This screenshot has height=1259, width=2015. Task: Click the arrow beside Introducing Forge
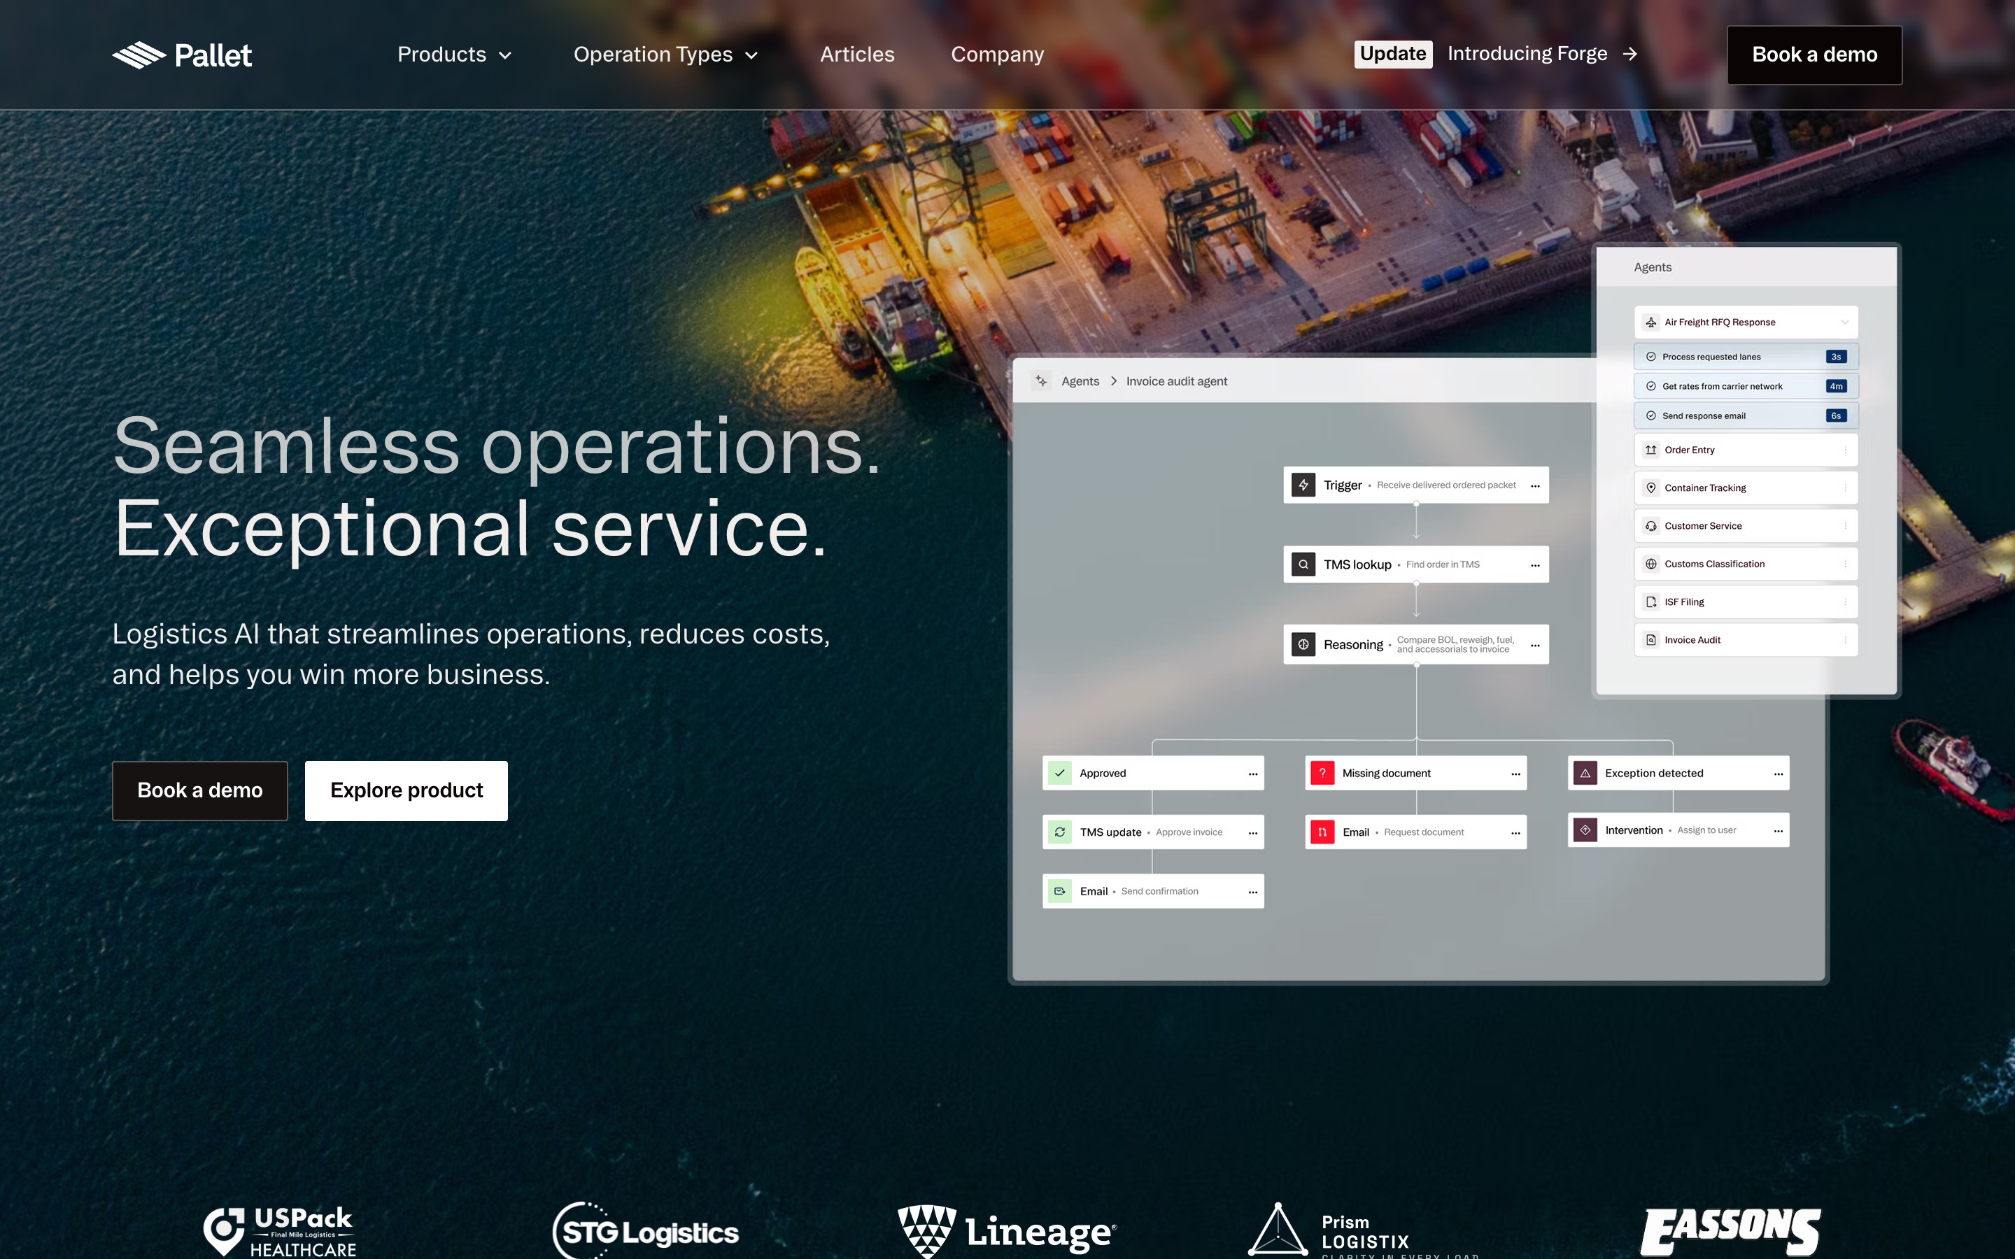[x=1630, y=54]
